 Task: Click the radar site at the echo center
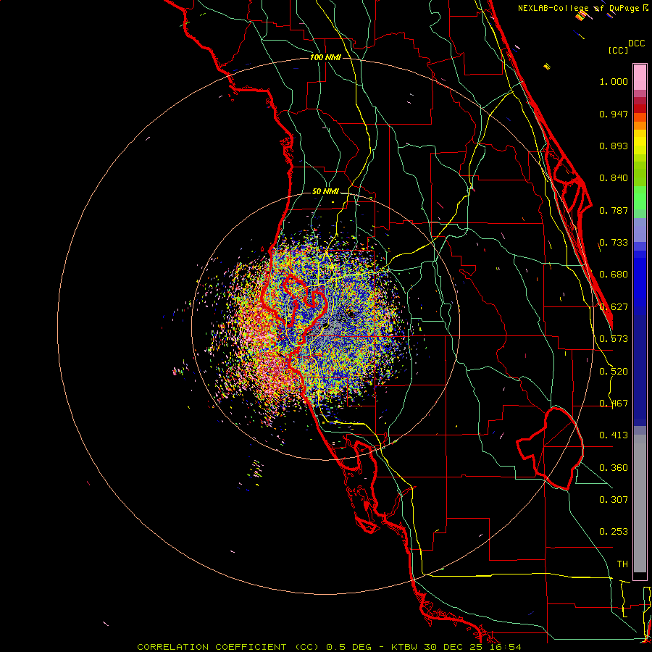[x=325, y=325]
